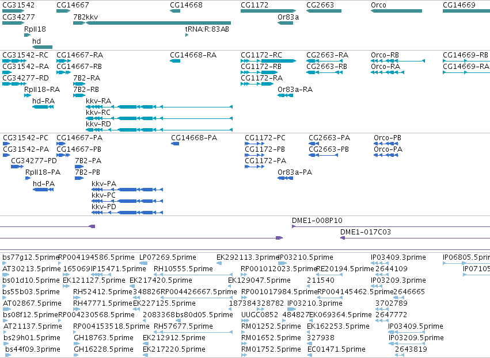
Task: Click the Or83a gene label
Action: [288, 17]
